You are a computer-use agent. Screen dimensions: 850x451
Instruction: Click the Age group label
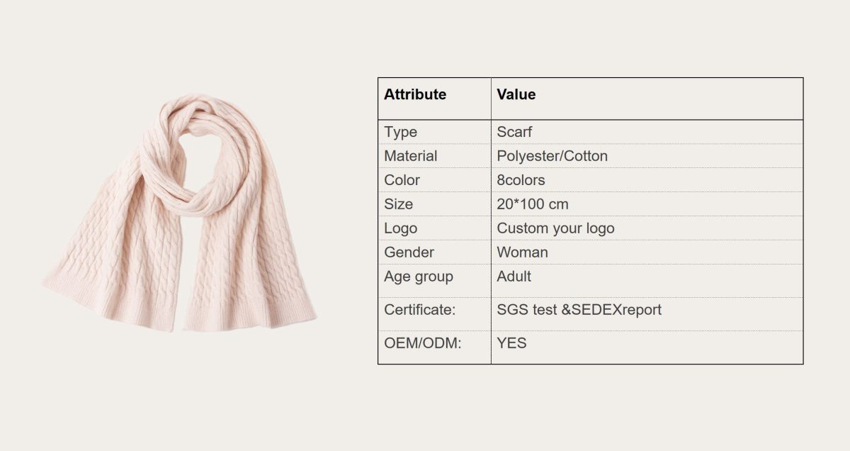(418, 277)
